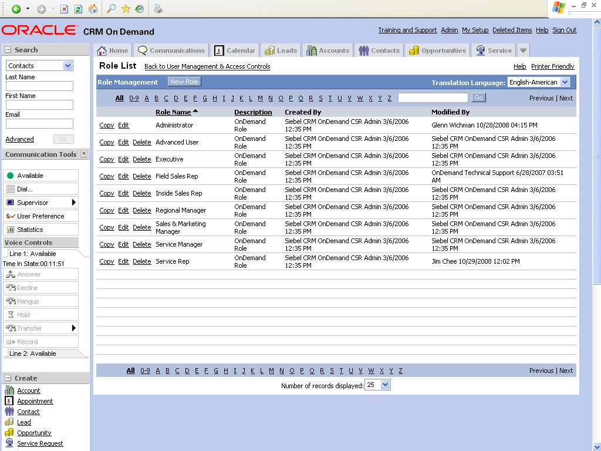The height and width of the screenshot is (451, 601).
Task: Click the Description column header
Action: 253,112
